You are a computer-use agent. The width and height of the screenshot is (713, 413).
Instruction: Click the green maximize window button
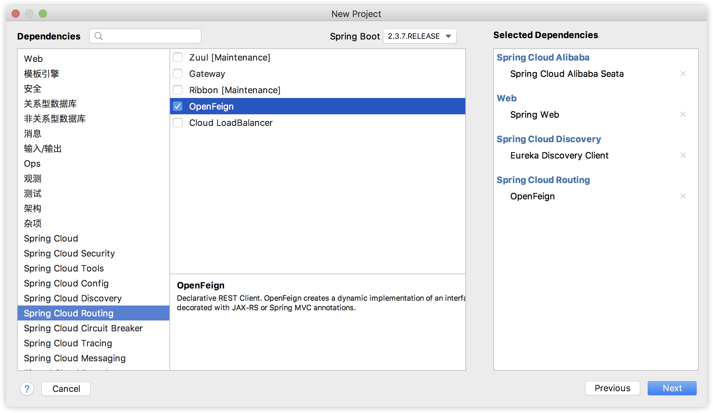point(43,14)
